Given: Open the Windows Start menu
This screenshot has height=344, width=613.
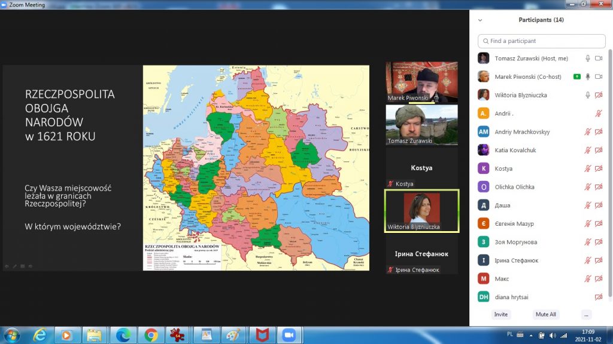Looking at the screenshot, I should coord(11,334).
